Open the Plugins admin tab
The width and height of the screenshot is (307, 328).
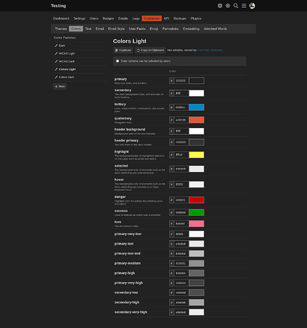pyautogui.click(x=196, y=18)
